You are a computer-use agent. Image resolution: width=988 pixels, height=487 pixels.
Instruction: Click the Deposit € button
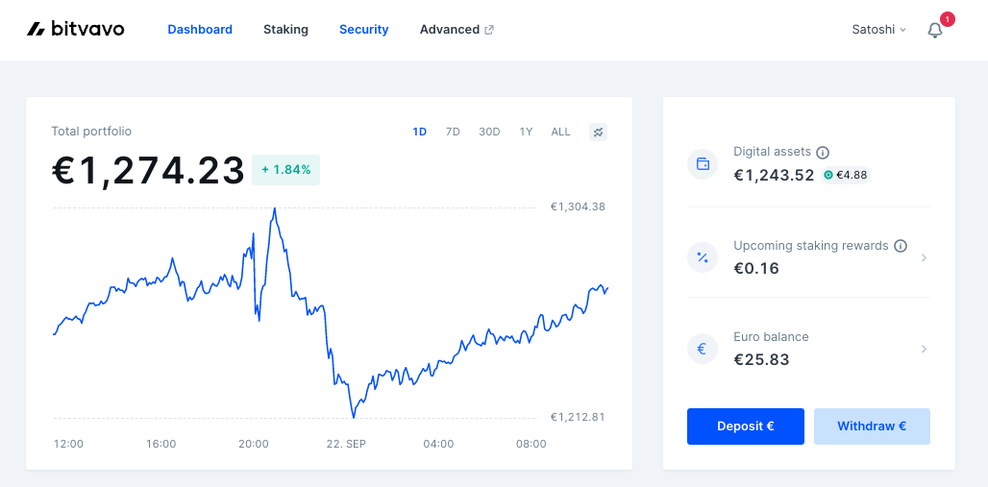tap(746, 426)
